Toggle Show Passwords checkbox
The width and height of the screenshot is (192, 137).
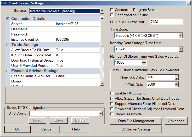[x=112, y=114]
